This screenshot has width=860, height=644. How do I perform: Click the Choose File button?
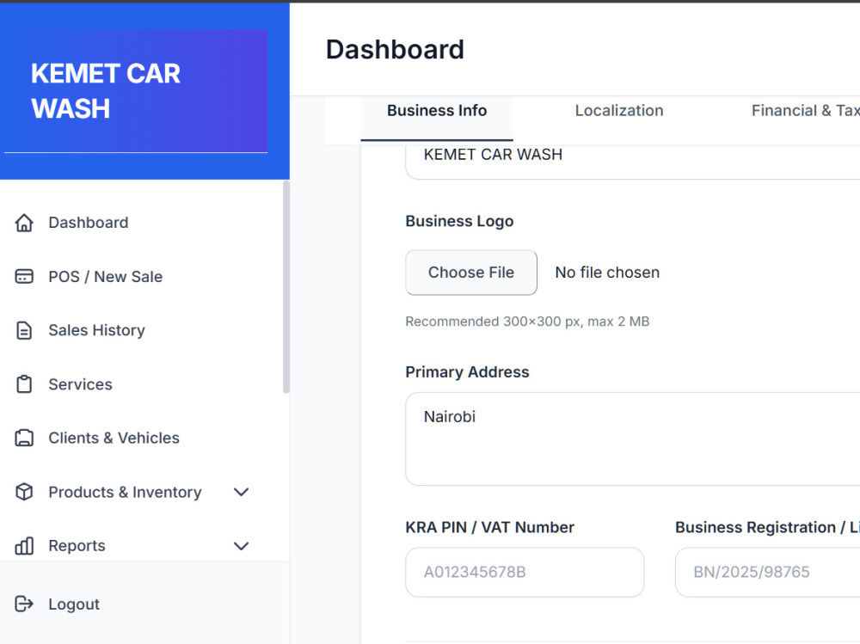pyautogui.click(x=471, y=273)
